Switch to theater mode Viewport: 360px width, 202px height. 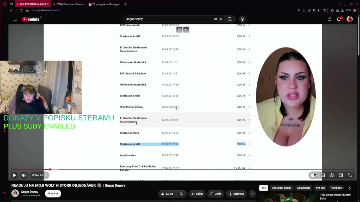[x=341, y=175]
